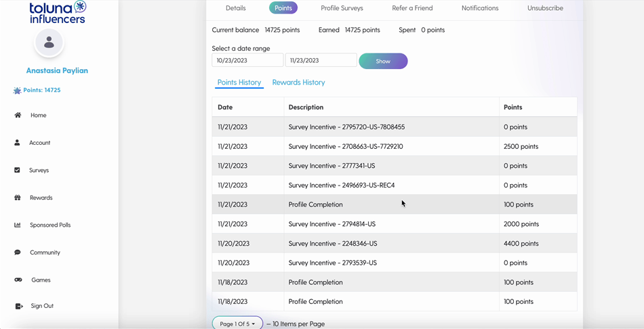Click the Games controller icon

click(18, 280)
